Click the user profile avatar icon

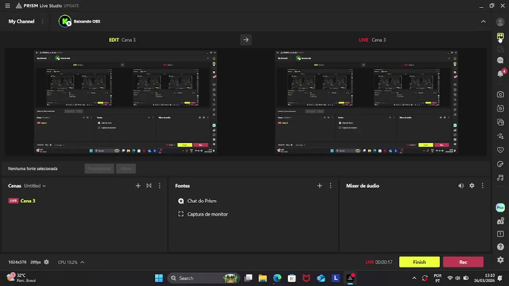click(500, 22)
